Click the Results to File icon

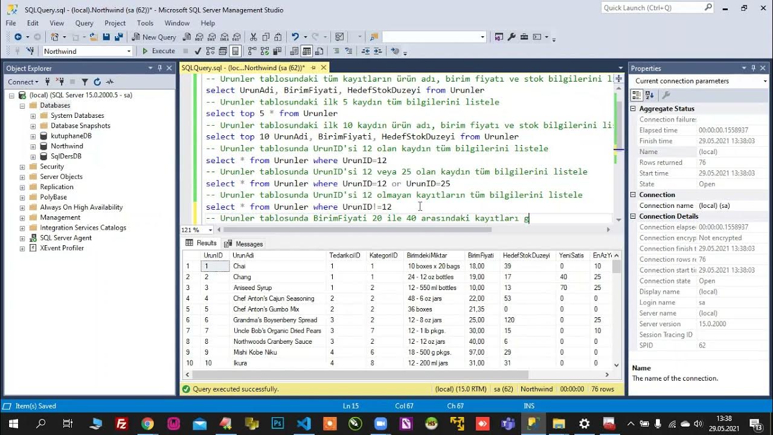[319, 51]
